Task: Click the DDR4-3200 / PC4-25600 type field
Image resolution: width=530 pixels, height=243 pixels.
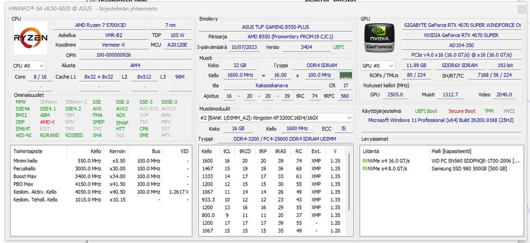Action: coord(285,139)
